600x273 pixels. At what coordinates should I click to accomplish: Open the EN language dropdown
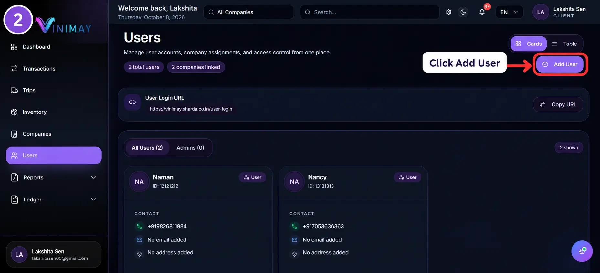point(509,12)
